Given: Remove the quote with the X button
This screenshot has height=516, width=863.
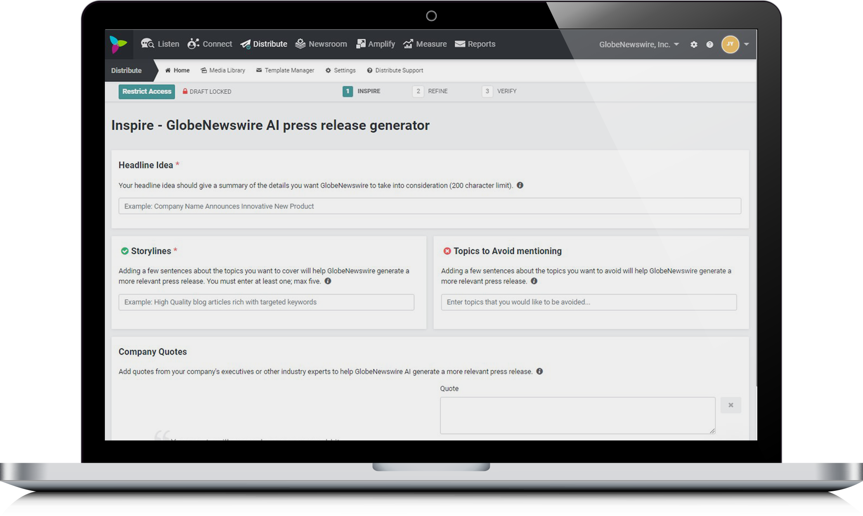Looking at the screenshot, I should pos(731,405).
